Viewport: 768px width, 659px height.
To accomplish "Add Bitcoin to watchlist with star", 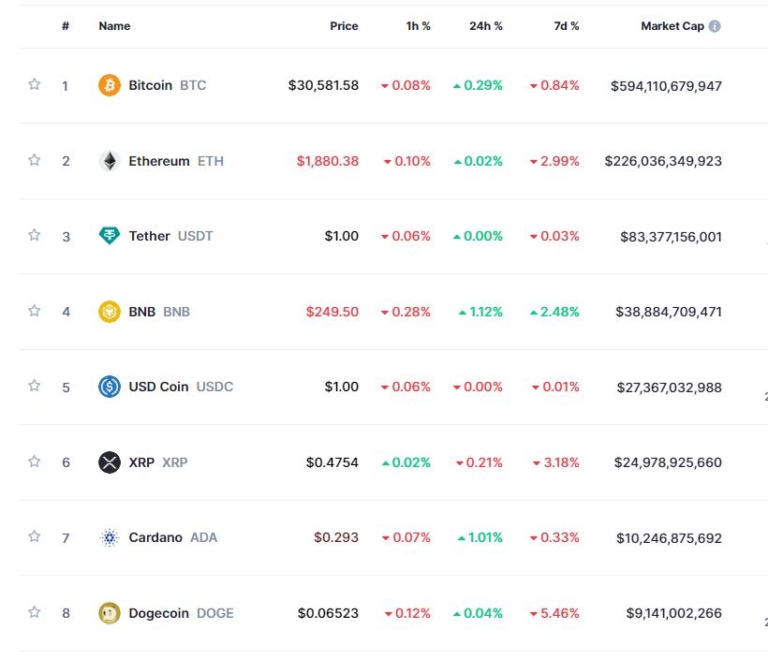I will tap(35, 84).
